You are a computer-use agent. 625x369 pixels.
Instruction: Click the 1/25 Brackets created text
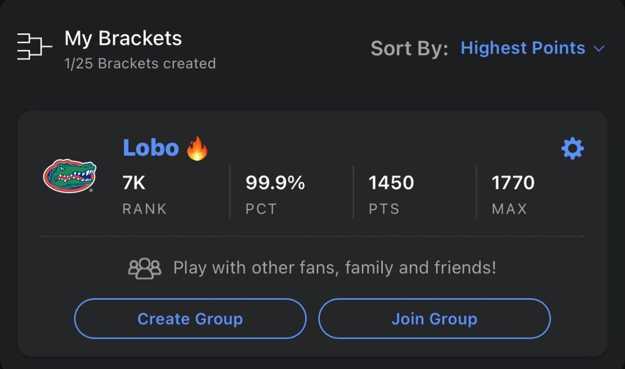[140, 64]
